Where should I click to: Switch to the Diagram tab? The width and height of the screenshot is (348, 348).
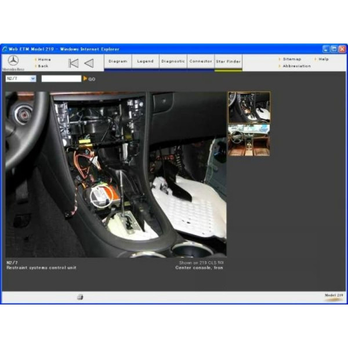118,61
